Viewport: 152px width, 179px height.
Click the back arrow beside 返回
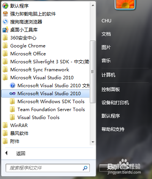click(6, 153)
